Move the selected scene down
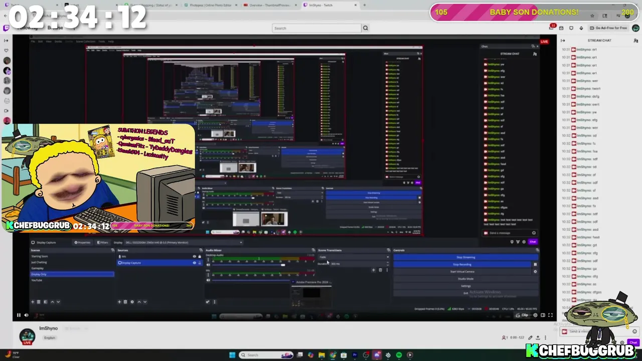Screen dimensions: 642x361 58,302
